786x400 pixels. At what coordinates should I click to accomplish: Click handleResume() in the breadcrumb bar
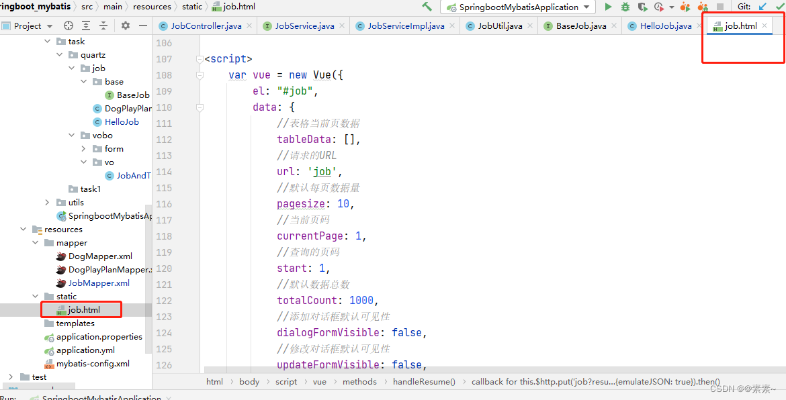pyautogui.click(x=423, y=381)
